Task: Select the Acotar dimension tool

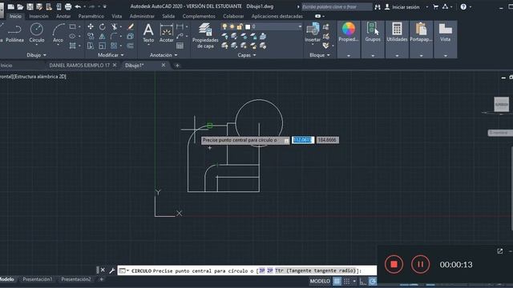Action: click(166, 33)
